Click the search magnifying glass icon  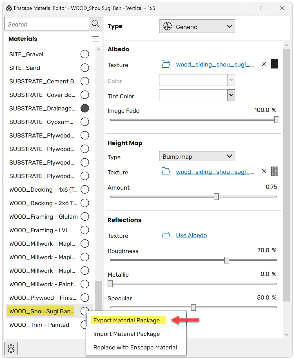(95, 24)
